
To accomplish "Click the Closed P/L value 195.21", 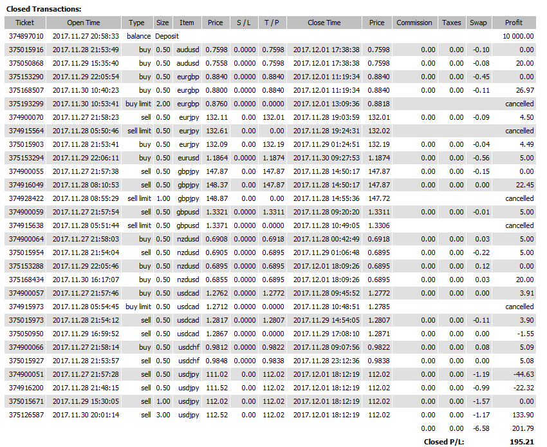I will [522, 442].
